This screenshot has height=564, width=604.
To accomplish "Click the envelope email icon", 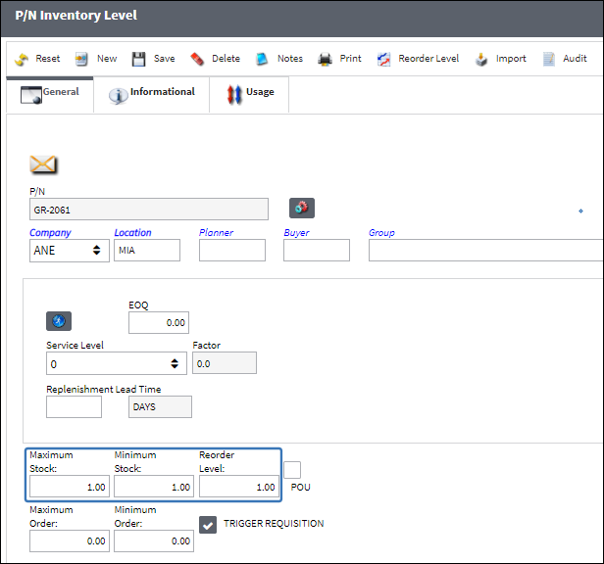I will [43, 164].
